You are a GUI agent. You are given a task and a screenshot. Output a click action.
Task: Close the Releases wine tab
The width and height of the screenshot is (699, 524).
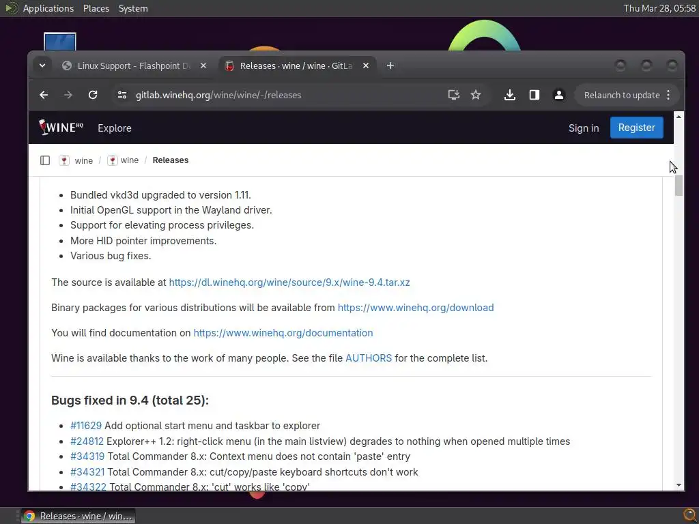click(366, 66)
